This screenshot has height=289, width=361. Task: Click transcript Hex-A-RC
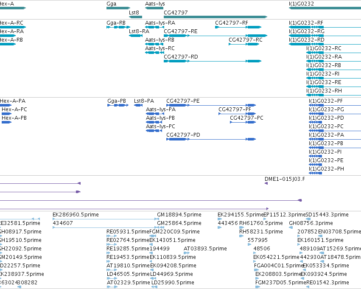(x=13, y=27)
